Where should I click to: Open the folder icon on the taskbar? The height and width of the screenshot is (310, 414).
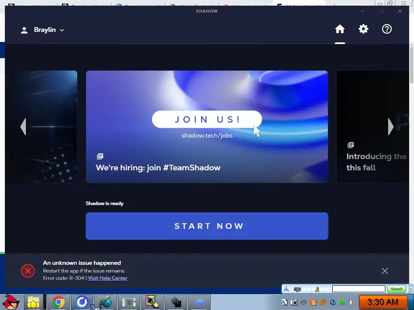(33, 302)
